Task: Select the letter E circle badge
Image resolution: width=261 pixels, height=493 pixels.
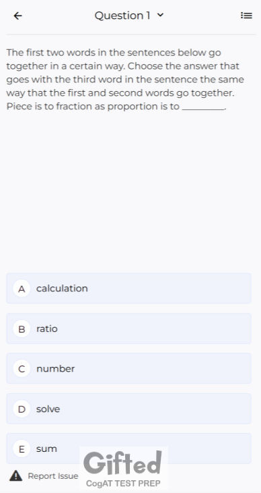Action: point(22,448)
